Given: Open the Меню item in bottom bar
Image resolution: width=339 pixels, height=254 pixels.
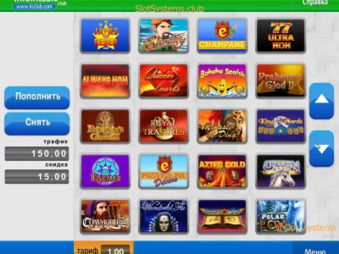Looking at the screenshot, I should [315, 251].
